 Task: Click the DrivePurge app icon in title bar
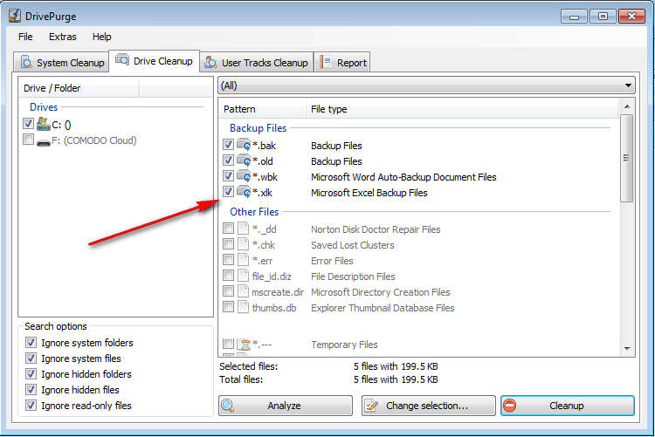tap(15, 16)
